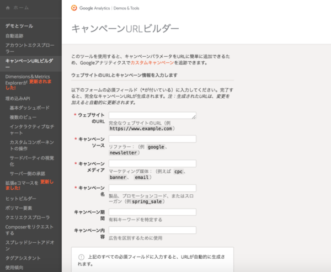The height and width of the screenshot is (272, 331).
Task: Click the newsletter example code text
Action: click(x=123, y=153)
